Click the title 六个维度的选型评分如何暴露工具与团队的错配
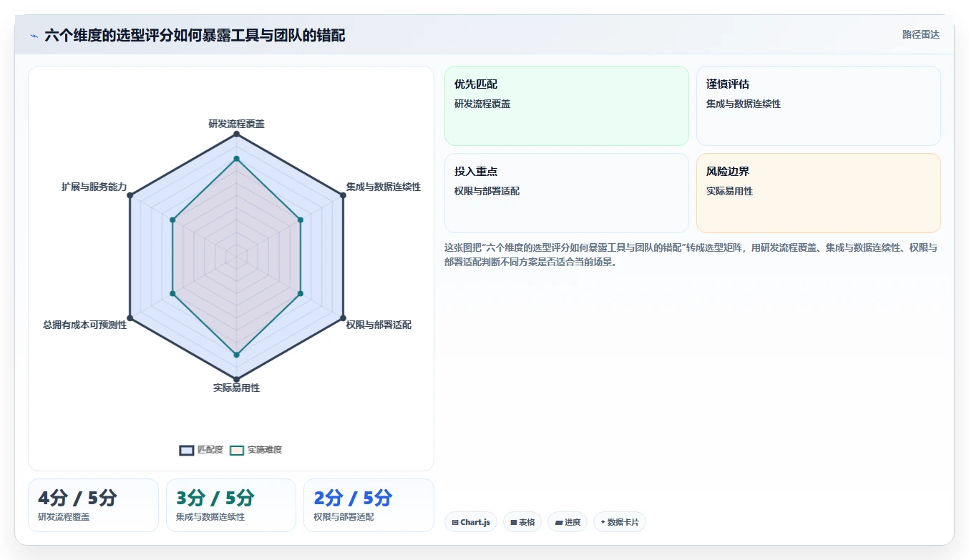The height and width of the screenshot is (560, 969). [195, 36]
